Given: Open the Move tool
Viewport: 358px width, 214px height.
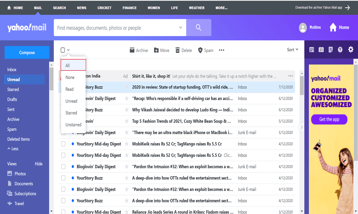Looking at the screenshot, I should pos(161,50).
